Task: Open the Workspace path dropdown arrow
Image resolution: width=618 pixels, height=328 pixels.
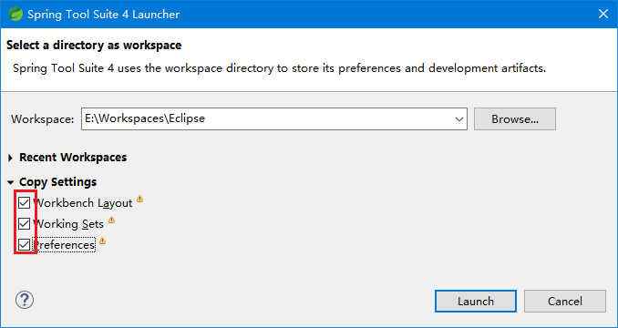Action: tap(458, 119)
